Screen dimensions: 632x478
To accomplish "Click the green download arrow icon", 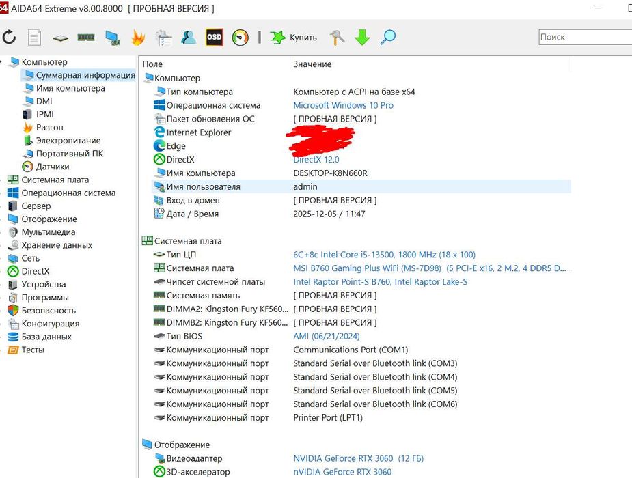I will (362, 38).
